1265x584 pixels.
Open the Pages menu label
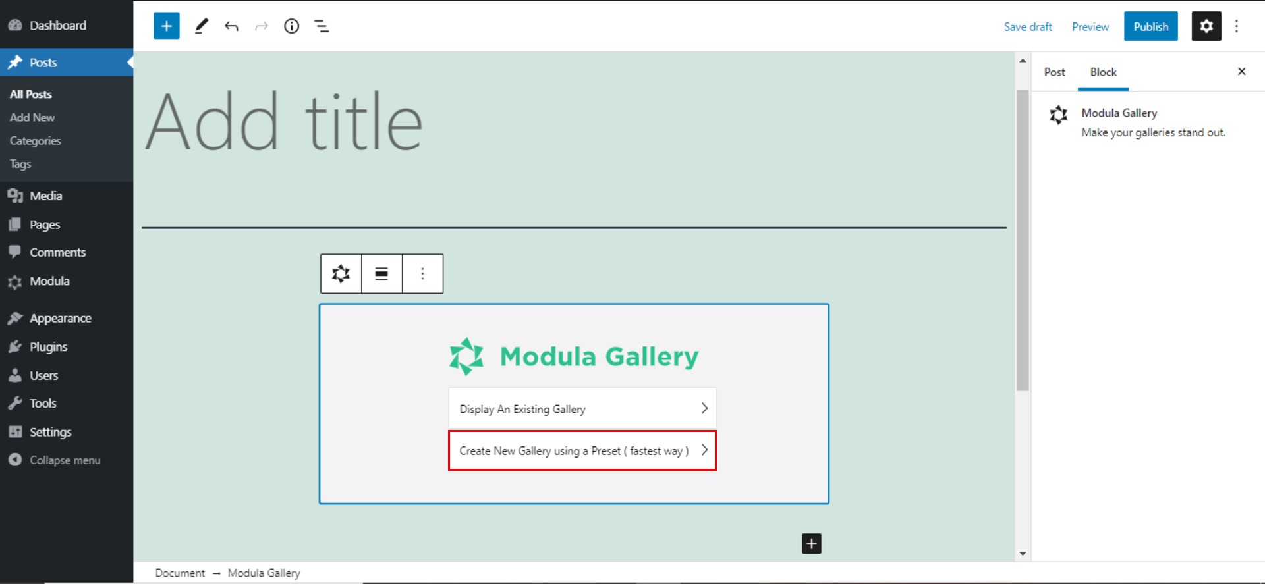pyautogui.click(x=45, y=225)
